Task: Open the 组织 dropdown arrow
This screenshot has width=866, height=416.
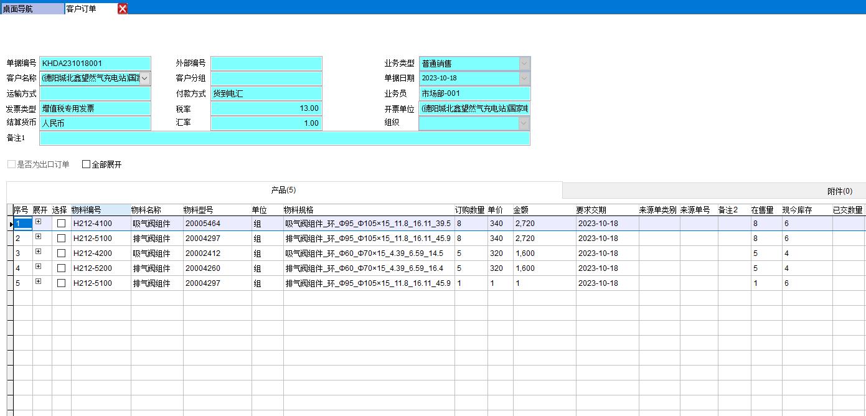Action: coord(524,123)
